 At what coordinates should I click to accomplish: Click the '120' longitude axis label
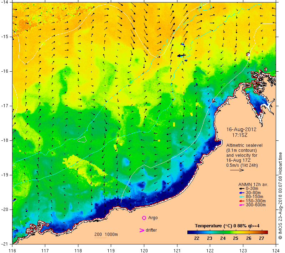144,251
